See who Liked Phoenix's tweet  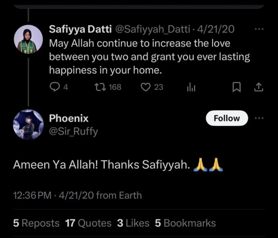[x=134, y=223]
